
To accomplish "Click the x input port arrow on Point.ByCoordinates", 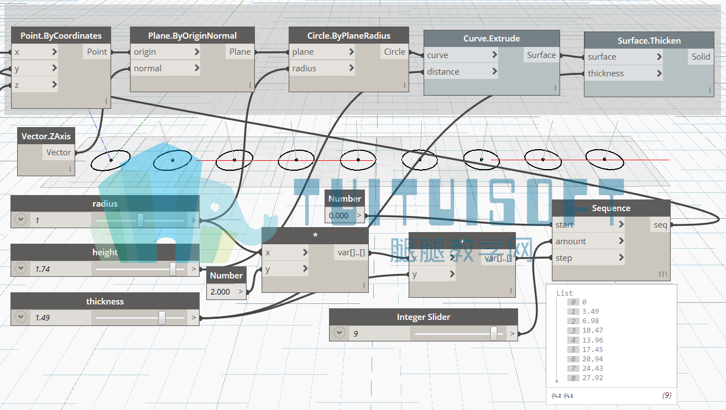I will pos(54,52).
